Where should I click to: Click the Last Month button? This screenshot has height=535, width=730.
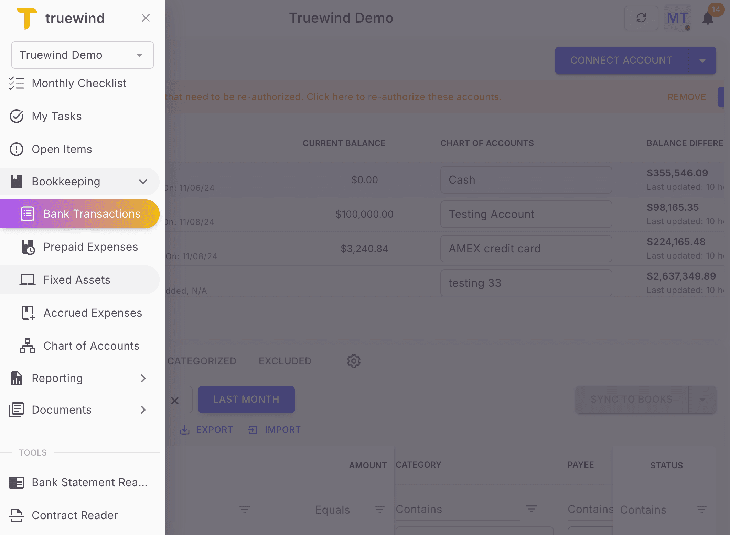[246, 399]
